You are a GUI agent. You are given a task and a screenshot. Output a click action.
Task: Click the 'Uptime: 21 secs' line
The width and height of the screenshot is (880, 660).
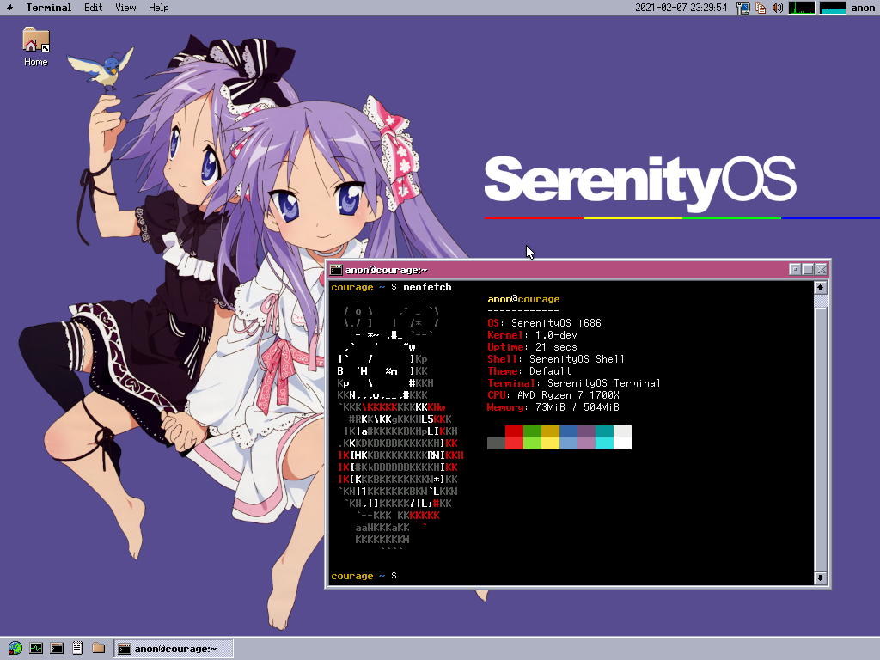coord(532,347)
